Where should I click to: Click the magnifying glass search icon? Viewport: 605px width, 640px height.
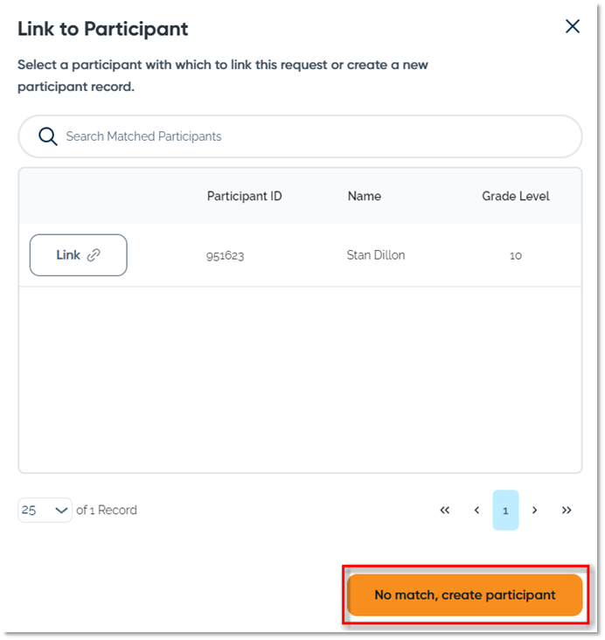point(47,136)
